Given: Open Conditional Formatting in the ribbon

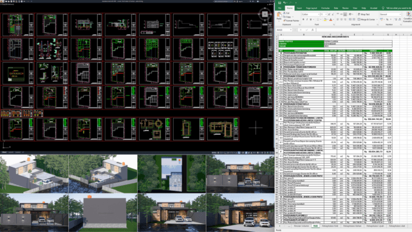Looking at the screenshot, I should coord(408,17).
